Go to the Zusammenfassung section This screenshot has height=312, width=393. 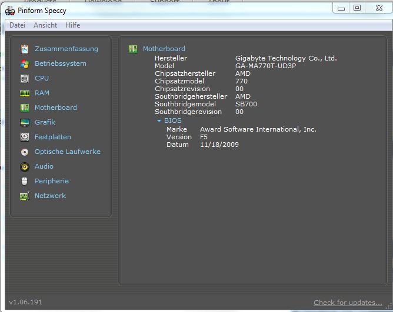point(66,49)
